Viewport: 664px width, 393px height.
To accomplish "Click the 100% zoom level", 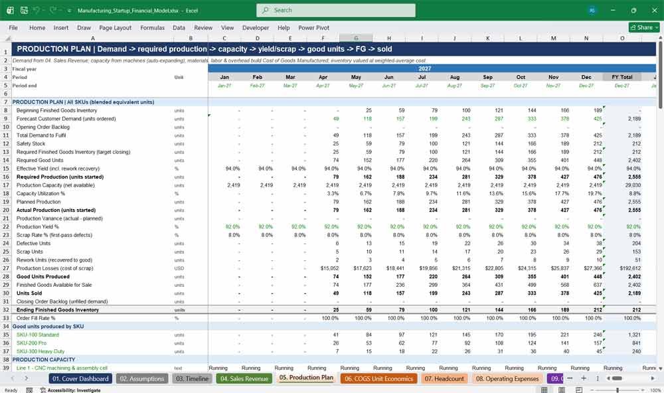I will click(x=655, y=390).
